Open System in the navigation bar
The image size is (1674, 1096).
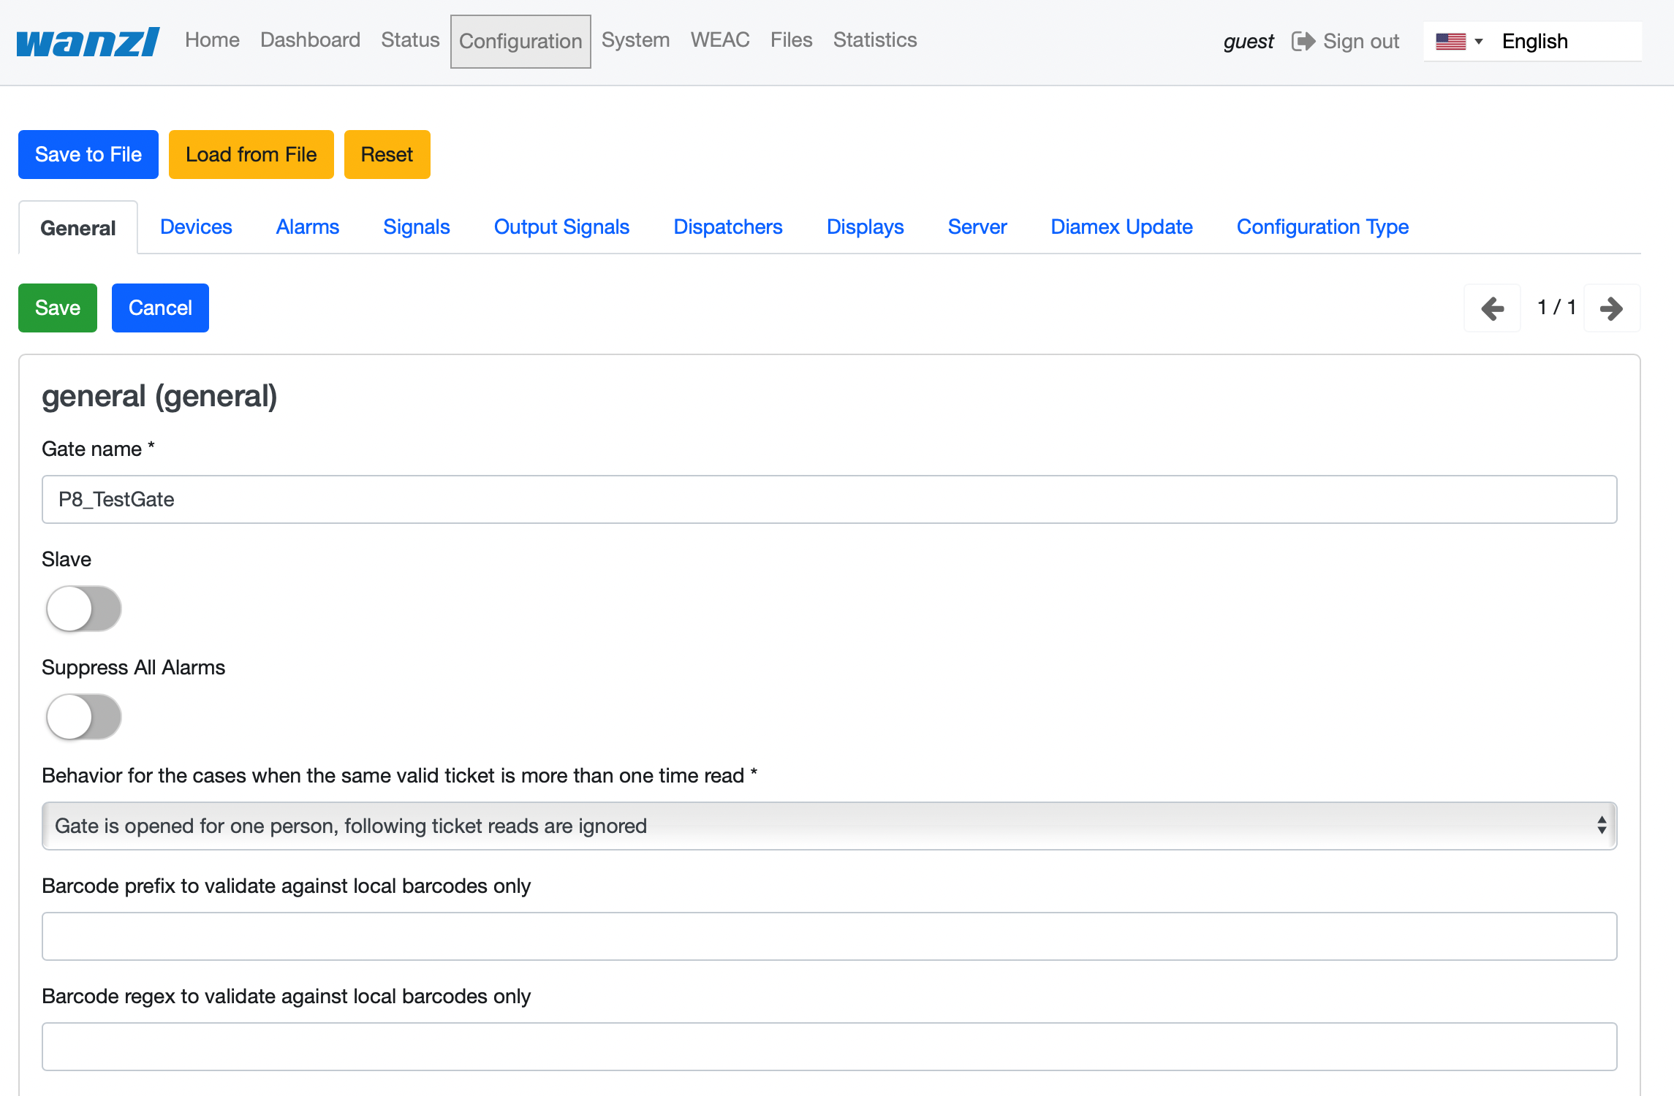[635, 40]
